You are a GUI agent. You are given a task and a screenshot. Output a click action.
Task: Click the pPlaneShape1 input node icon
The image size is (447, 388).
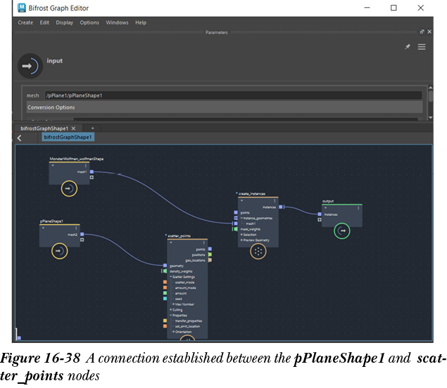pyautogui.click(x=61, y=250)
